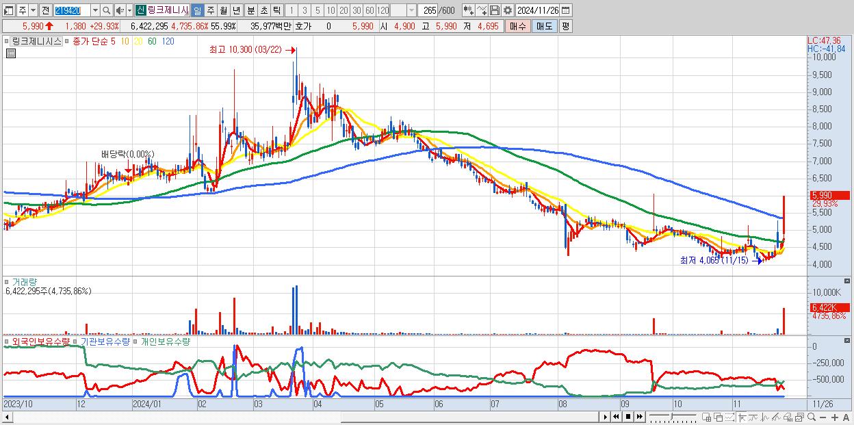Choose the 5 interval button
The width and height of the screenshot is (854, 425).
coord(318,10)
